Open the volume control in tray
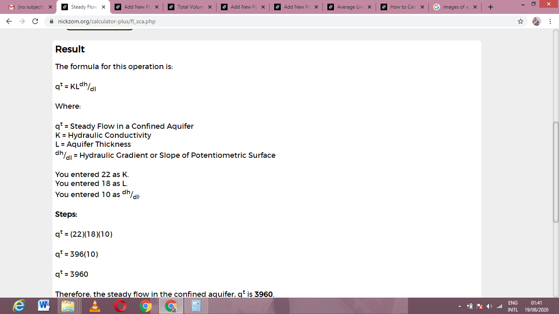The height and width of the screenshot is (314, 559). coord(489,306)
